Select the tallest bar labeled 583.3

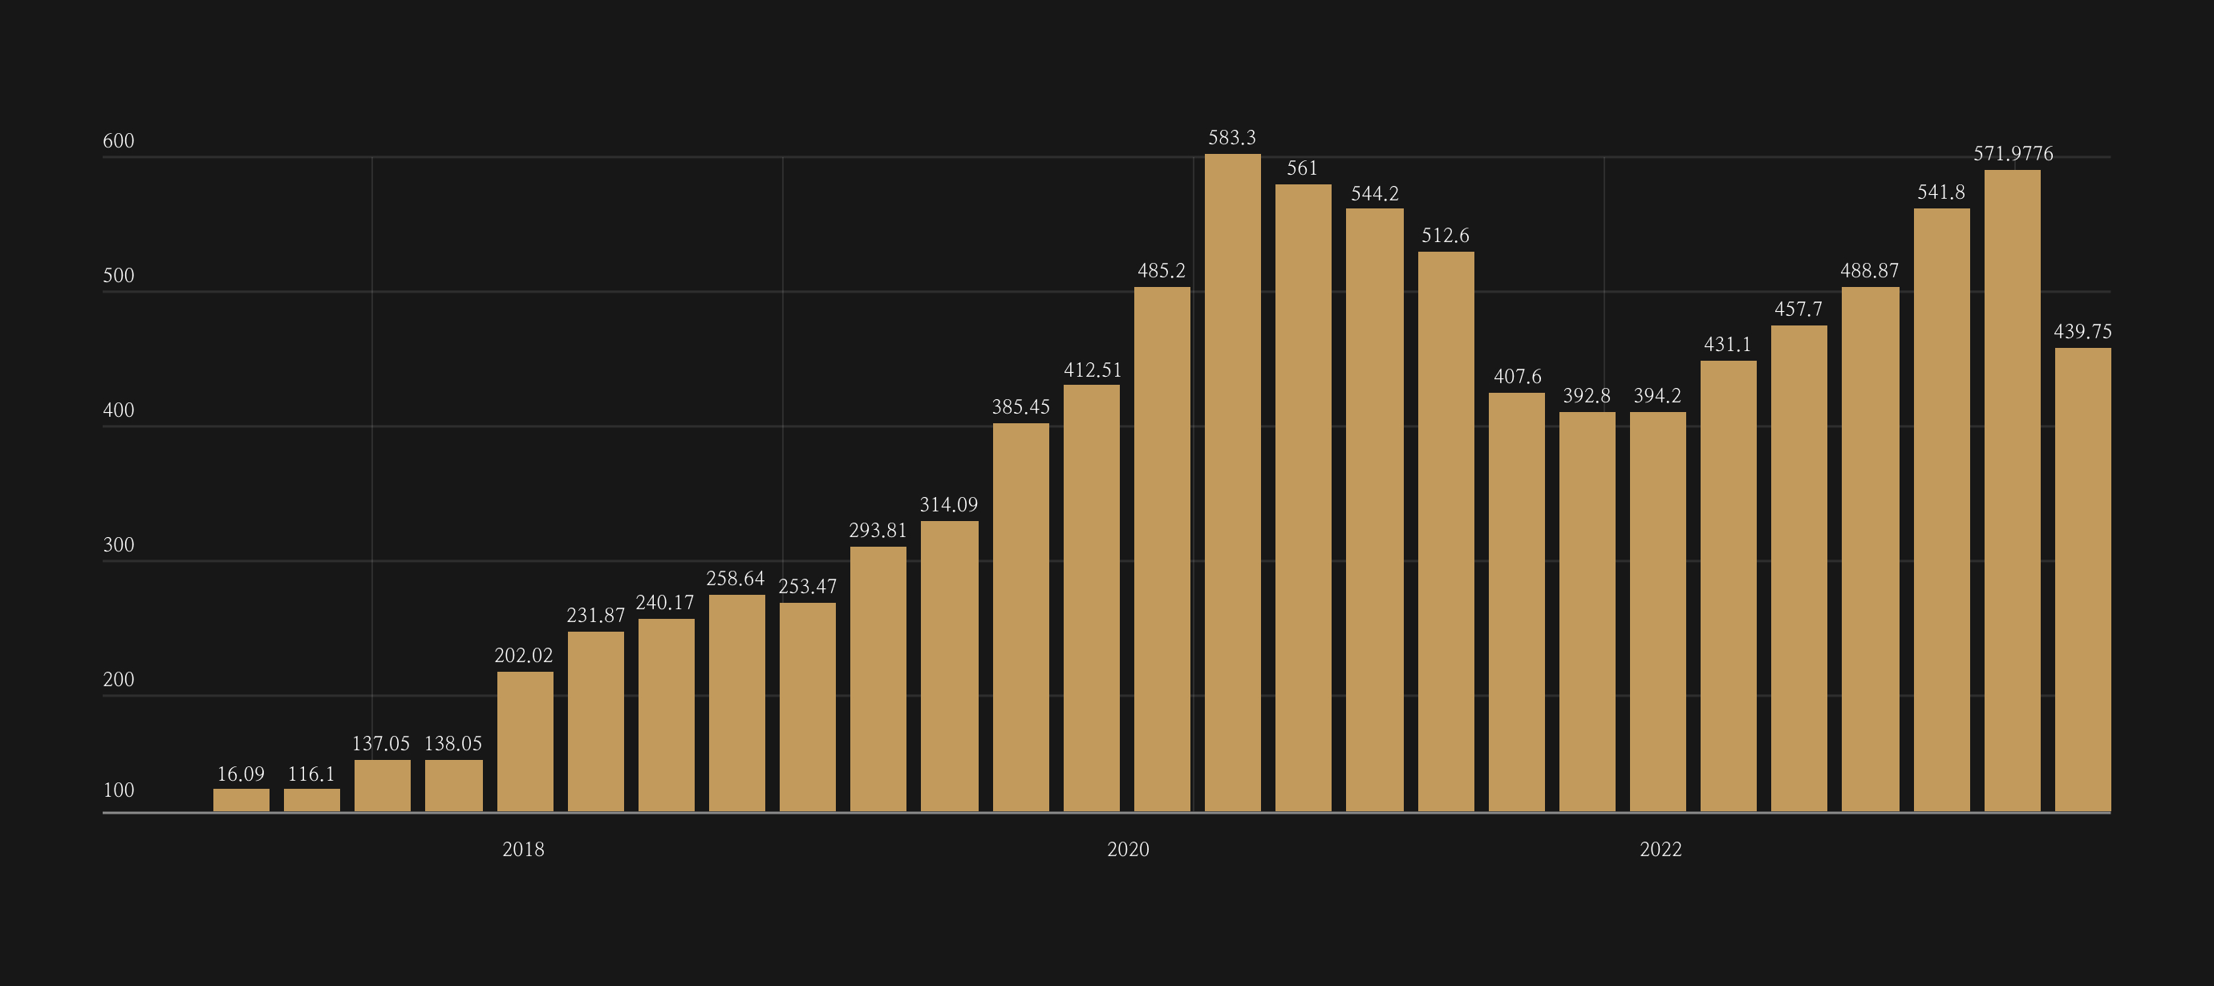click(x=1232, y=483)
